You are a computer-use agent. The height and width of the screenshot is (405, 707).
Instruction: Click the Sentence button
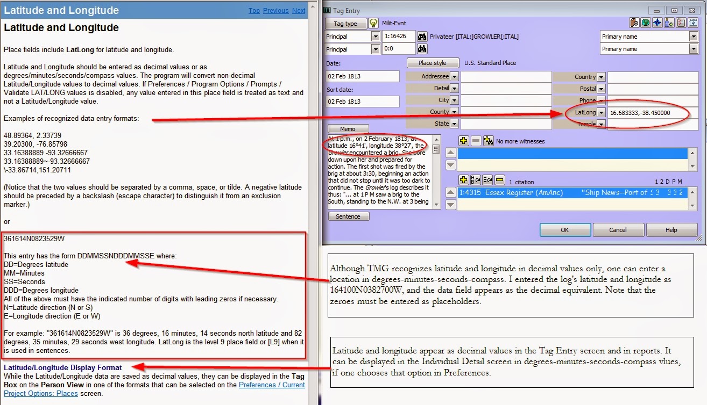coord(348,216)
